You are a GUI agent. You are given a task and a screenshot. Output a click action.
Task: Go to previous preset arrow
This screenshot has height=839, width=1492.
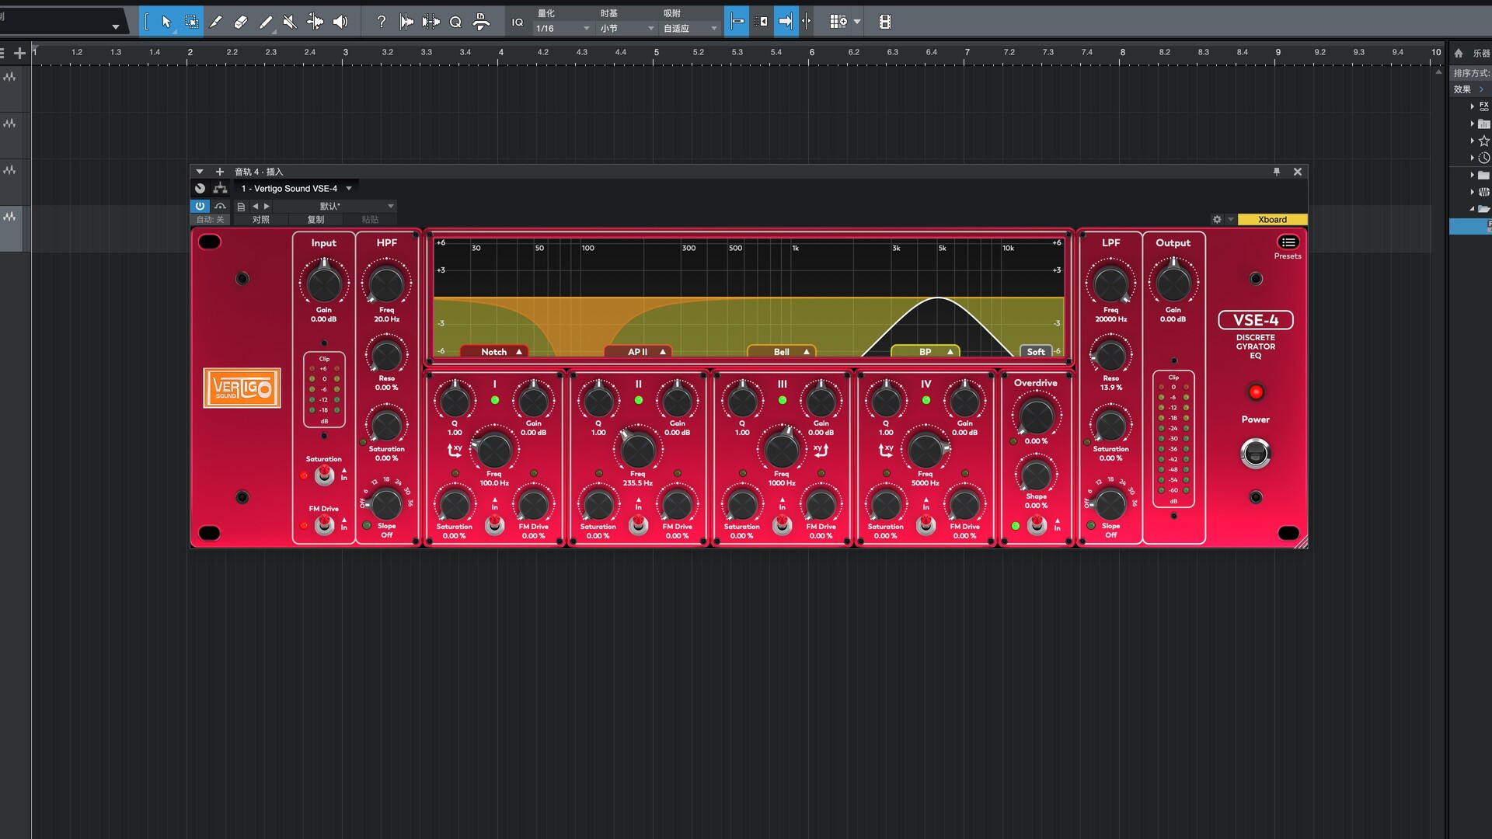click(x=255, y=206)
